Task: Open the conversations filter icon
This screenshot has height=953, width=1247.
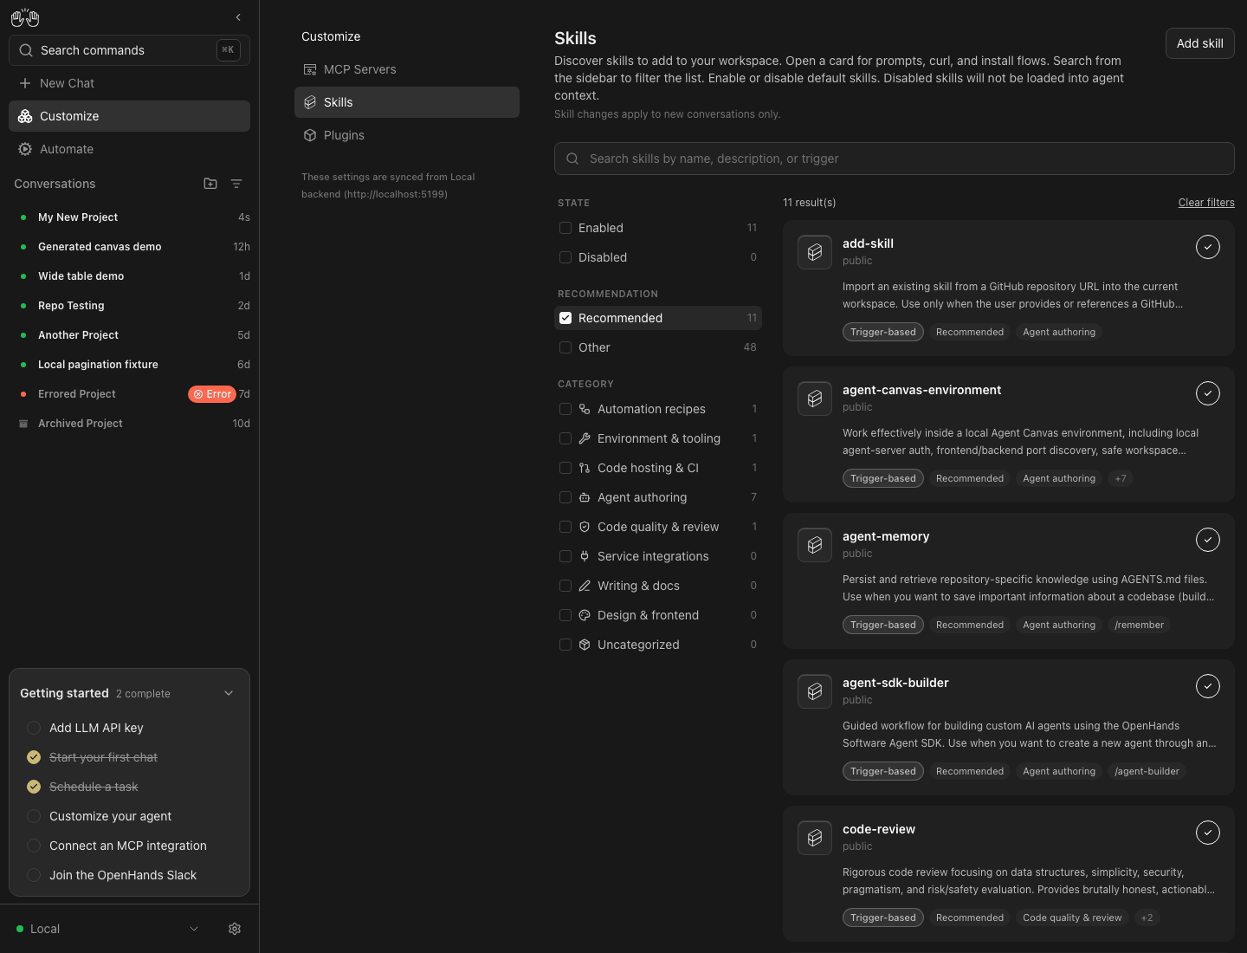Action: point(236,184)
